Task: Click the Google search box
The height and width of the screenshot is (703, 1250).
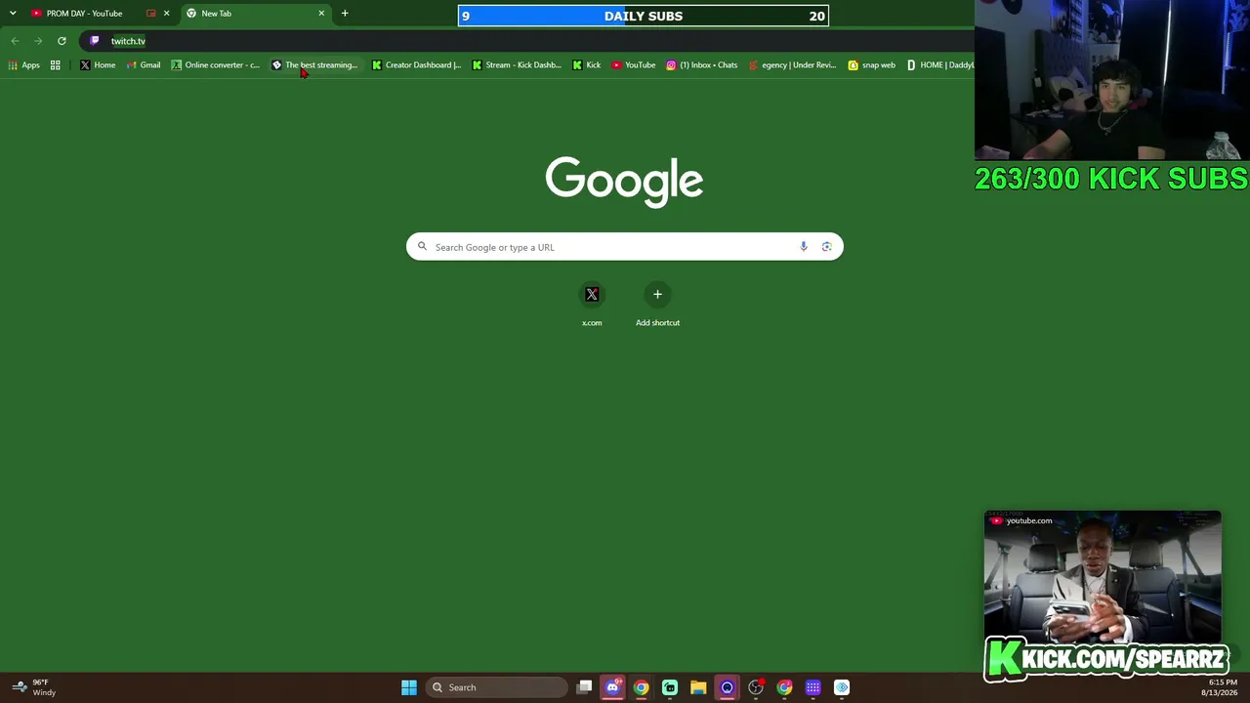Action: point(625,247)
